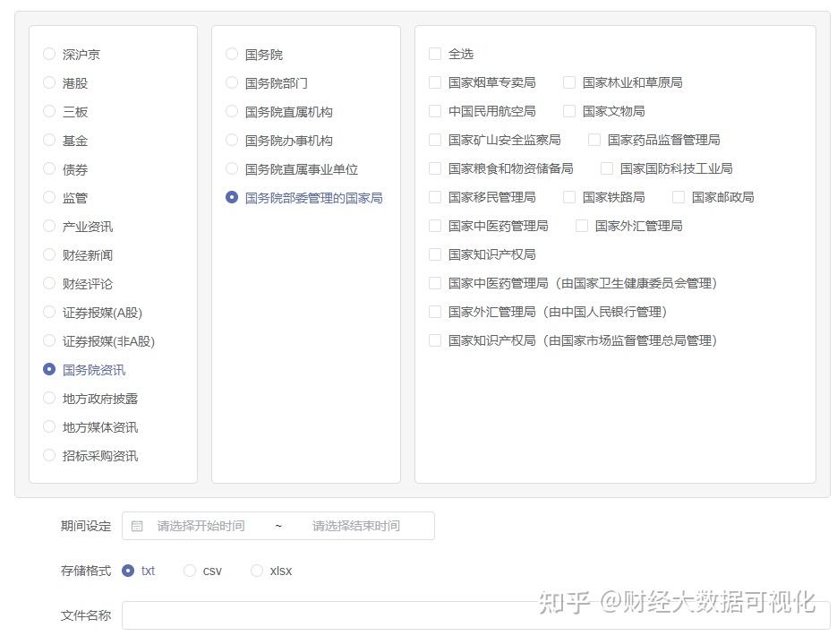The width and height of the screenshot is (837, 636).
Task: Select the 监管 radio option
Action: pos(49,198)
